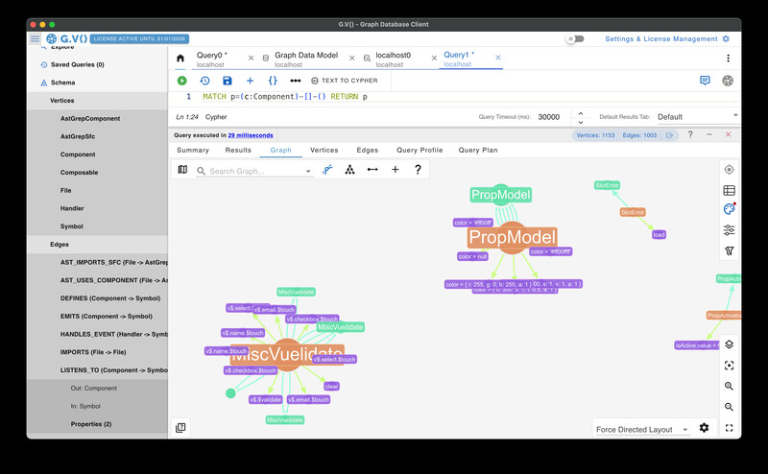The height and width of the screenshot is (474, 768).
Task: Open the sliders graph settings icon
Action: 729,229
